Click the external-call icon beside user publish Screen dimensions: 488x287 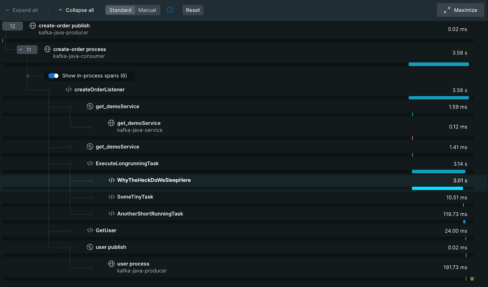point(90,247)
